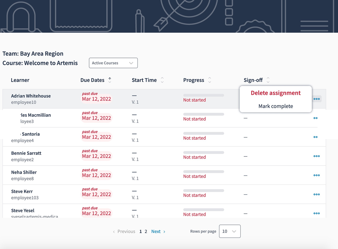Screen dimensions: 338x249
Task: Click the Neha Shiller learner name
Action: coord(24,172)
